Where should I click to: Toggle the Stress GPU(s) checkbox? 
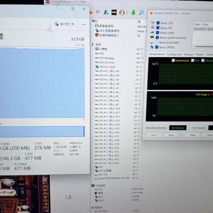click(x=157, y=47)
